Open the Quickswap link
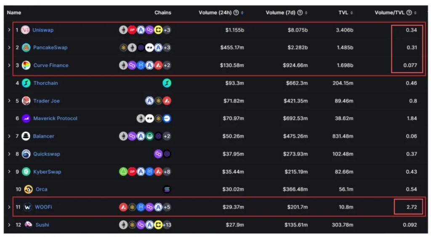This screenshot has height=237, width=431. click(46, 154)
